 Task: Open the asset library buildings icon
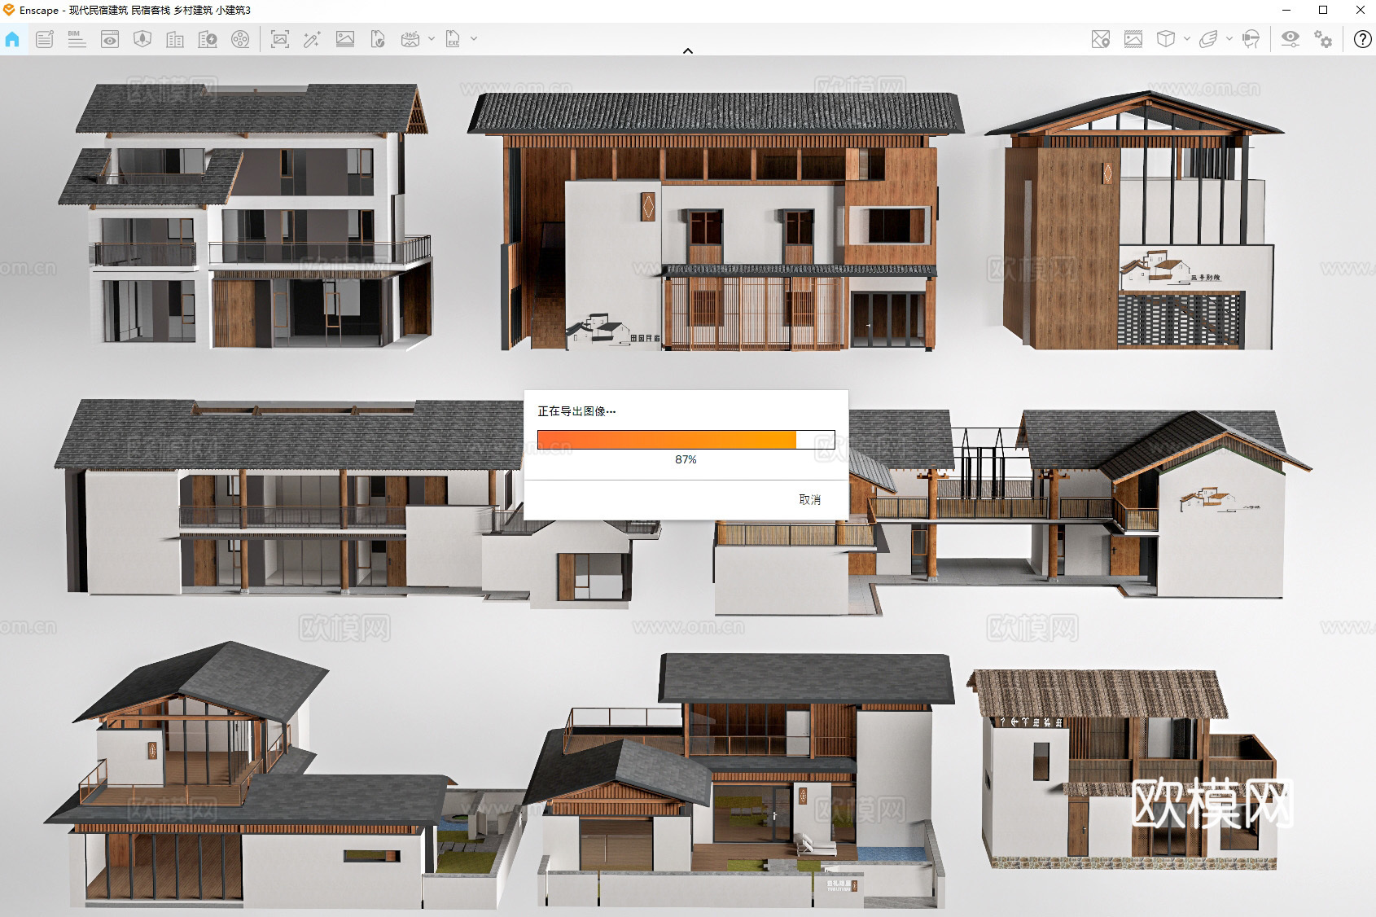[175, 39]
